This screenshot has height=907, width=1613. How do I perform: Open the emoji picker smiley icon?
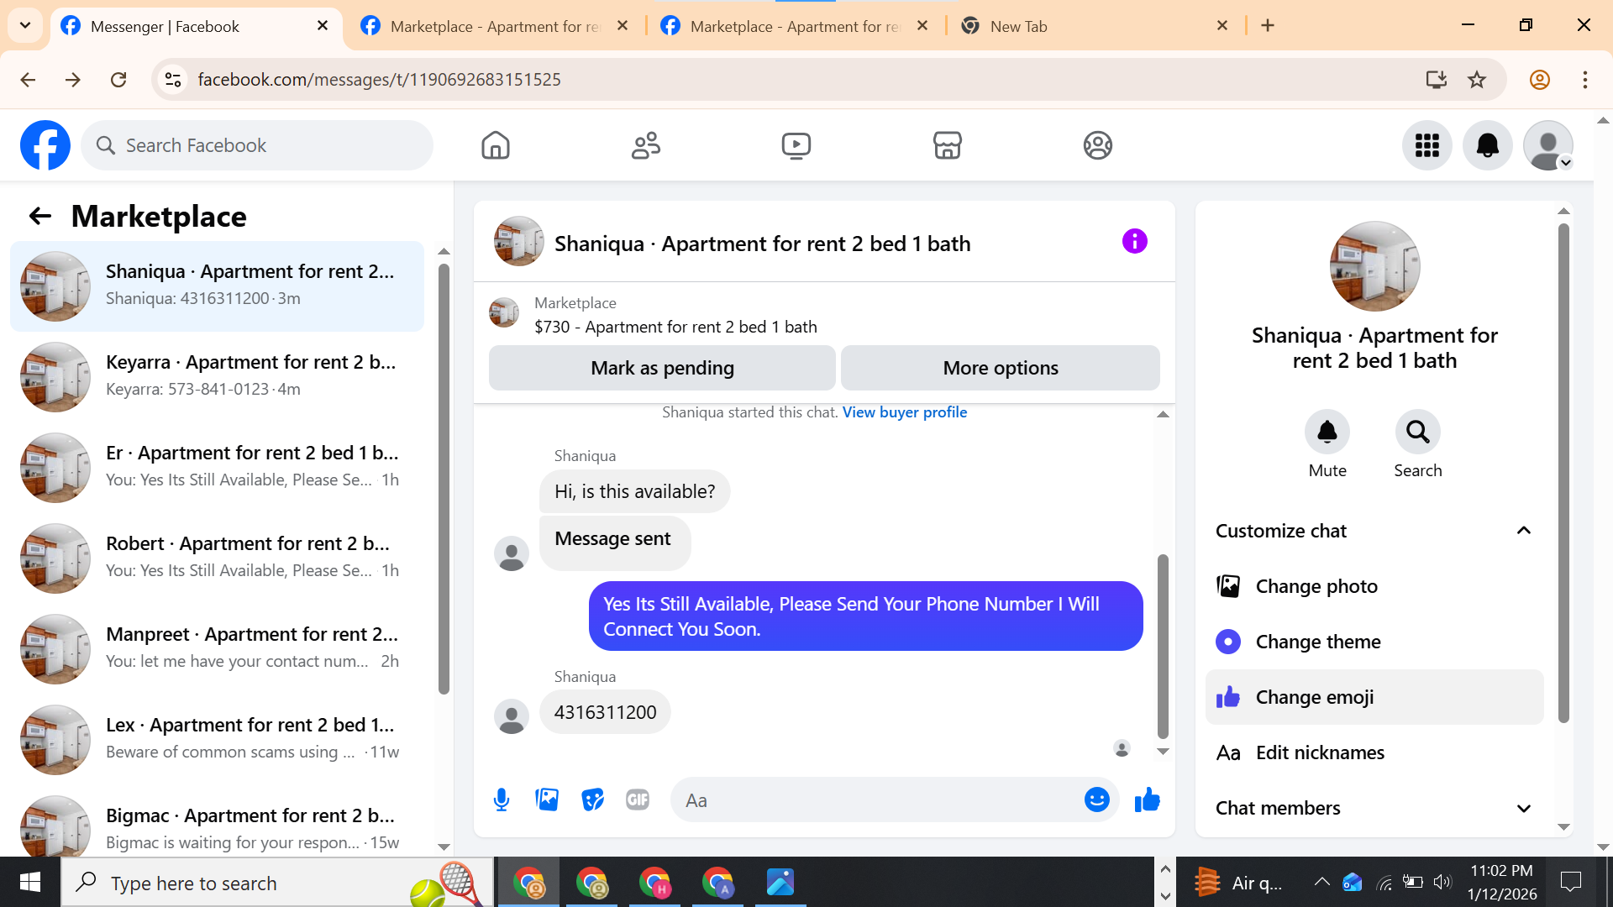click(x=1096, y=800)
